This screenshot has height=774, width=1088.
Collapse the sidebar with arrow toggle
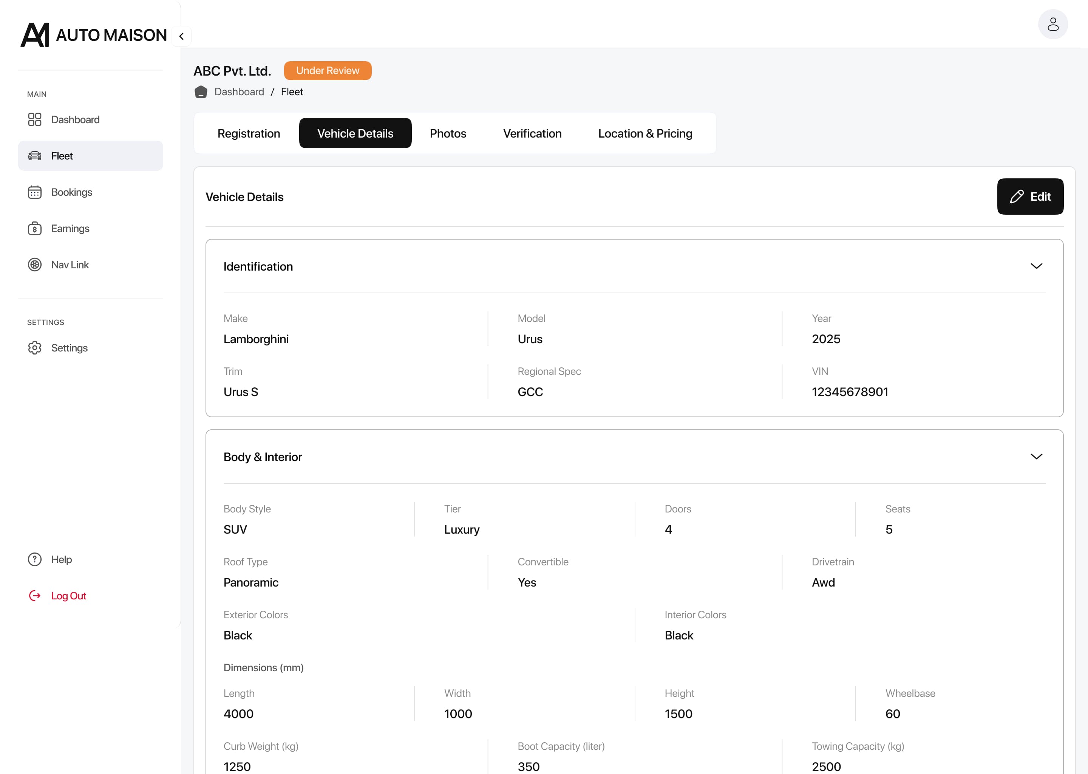point(181,36)
